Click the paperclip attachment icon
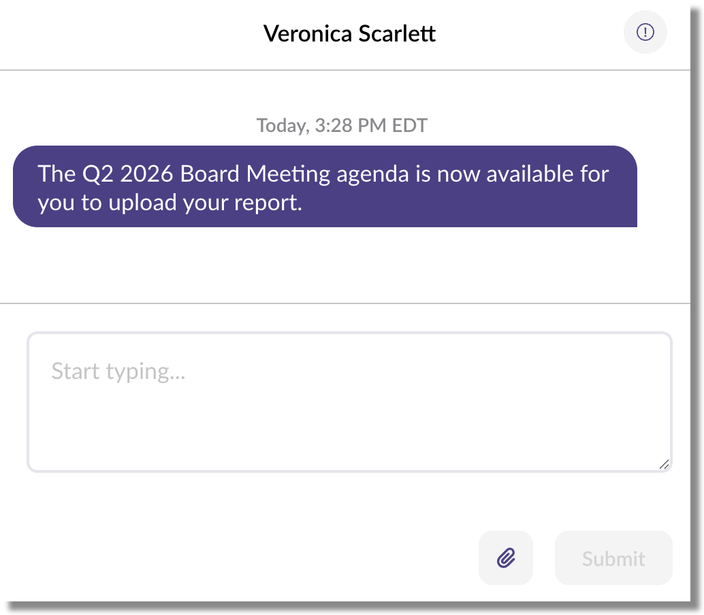 point(505,558)
